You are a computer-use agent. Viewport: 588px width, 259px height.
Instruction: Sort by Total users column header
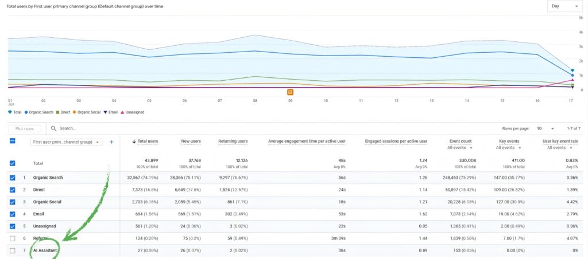point(148,142)
